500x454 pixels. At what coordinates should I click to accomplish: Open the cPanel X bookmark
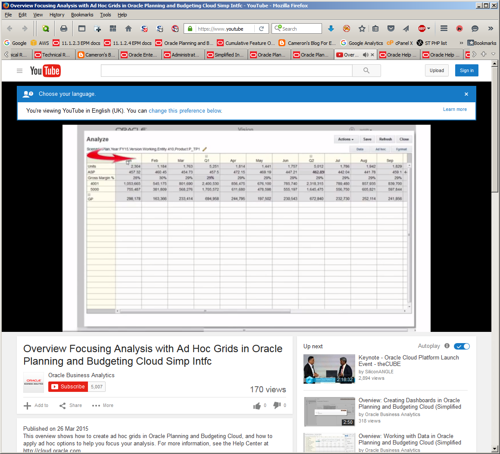400,43
